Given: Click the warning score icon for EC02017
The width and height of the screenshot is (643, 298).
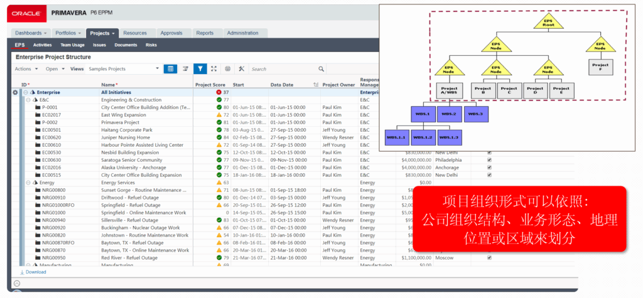Looking at the screenshot, I should (219, 115).
